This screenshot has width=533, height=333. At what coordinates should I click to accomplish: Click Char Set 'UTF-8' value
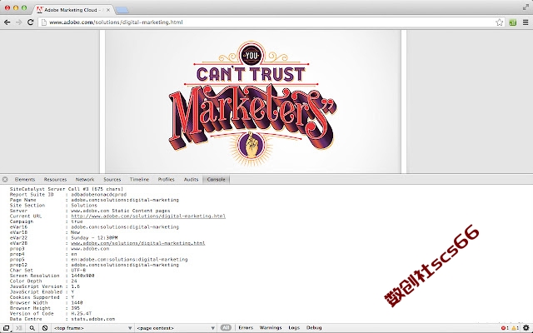click(x=78, y=271)
